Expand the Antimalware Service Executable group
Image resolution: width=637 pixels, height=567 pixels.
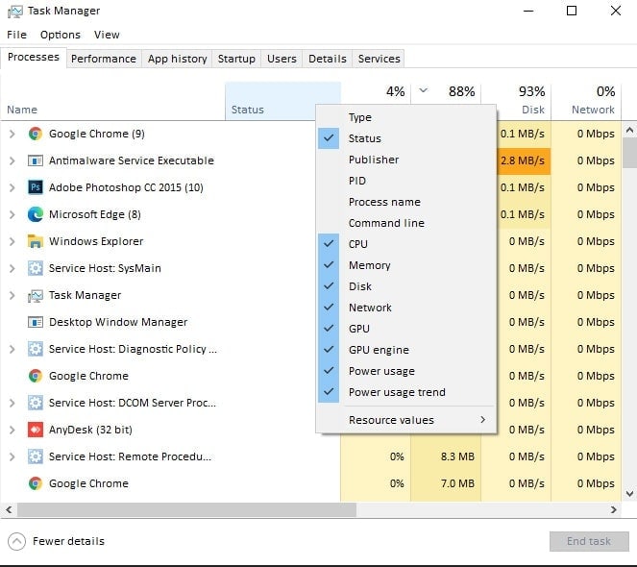pyautogui.click(x=12, y=160)
